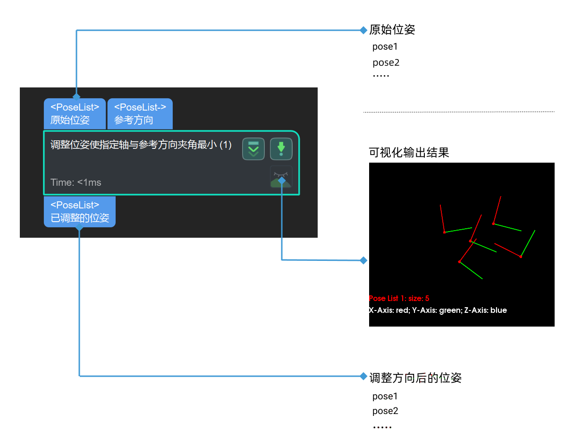This screenshot has width=582, height=440.
Task: Click the run-step double chevron icon
Action: coord(253,148)
